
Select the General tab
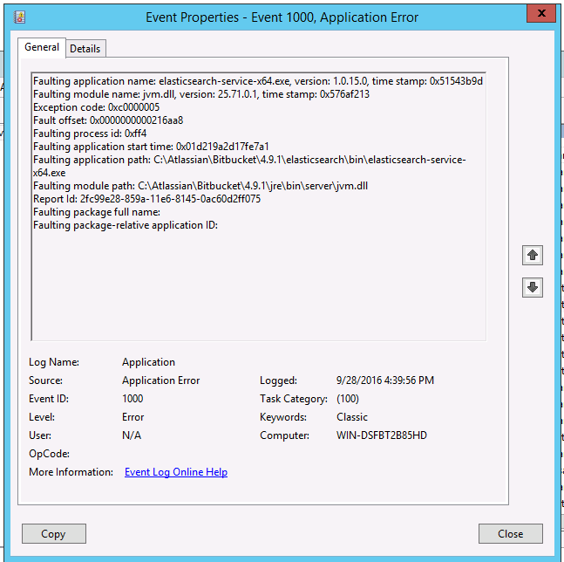coord(42,47)
